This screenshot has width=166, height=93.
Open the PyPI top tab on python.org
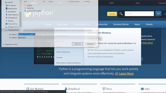(x=112, y=3)
